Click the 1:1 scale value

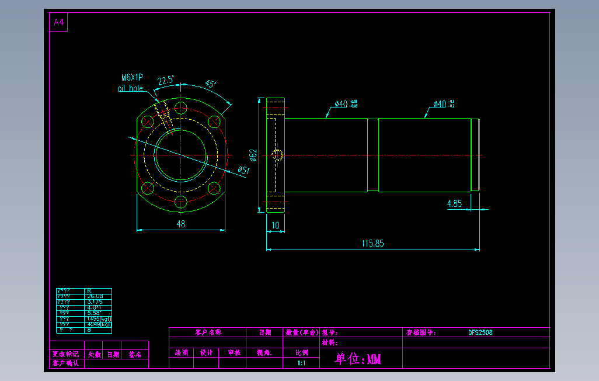pyautogui.click(x=301, y=363)
